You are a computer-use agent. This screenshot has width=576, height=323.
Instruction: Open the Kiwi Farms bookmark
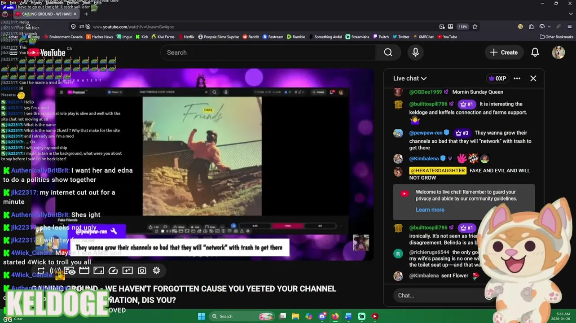click(163, 37)
